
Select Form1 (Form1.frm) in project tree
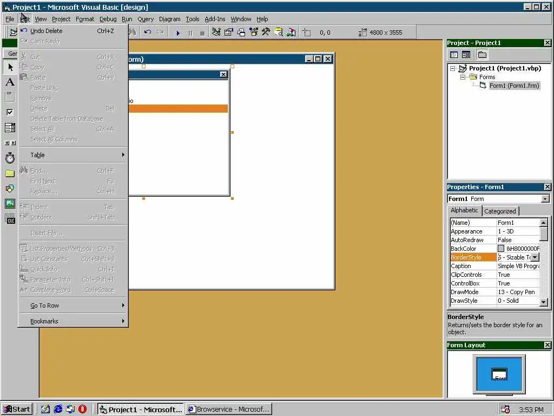coord(514,86)
